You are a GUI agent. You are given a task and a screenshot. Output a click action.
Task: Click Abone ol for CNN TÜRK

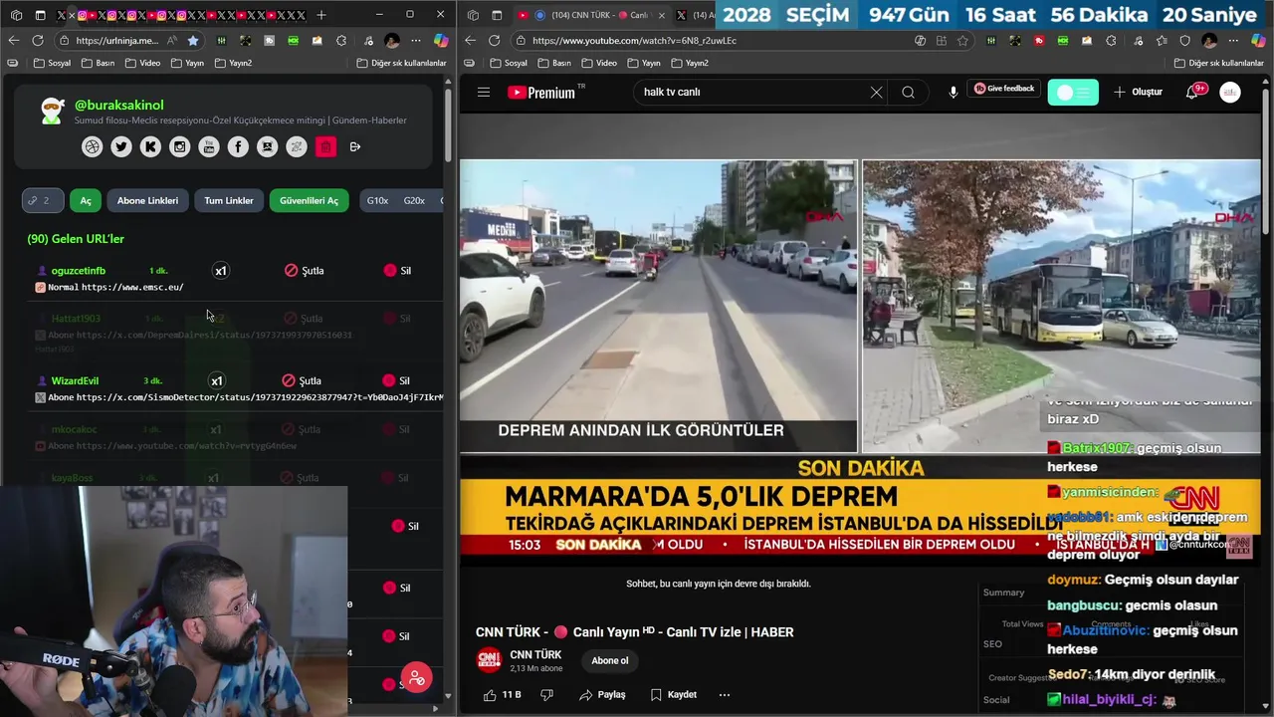click(610, 660)
